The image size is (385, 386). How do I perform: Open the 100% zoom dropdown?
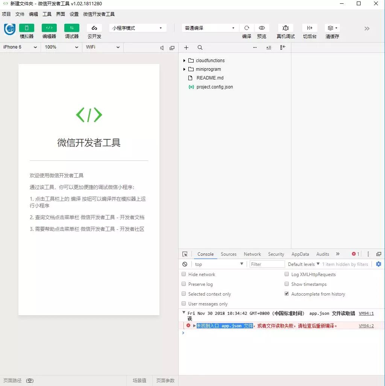point(61,47)
